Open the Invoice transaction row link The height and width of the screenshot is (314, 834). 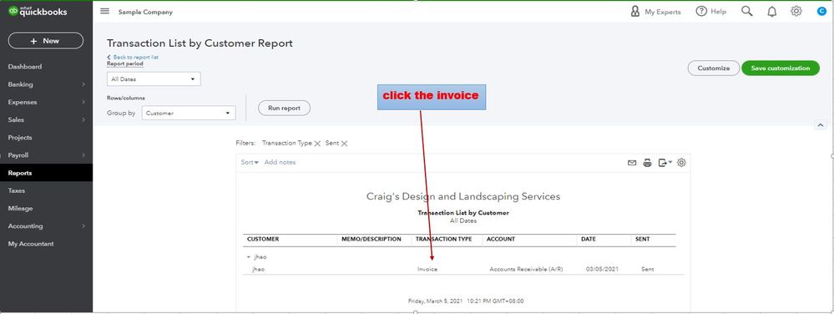[427, 269]
